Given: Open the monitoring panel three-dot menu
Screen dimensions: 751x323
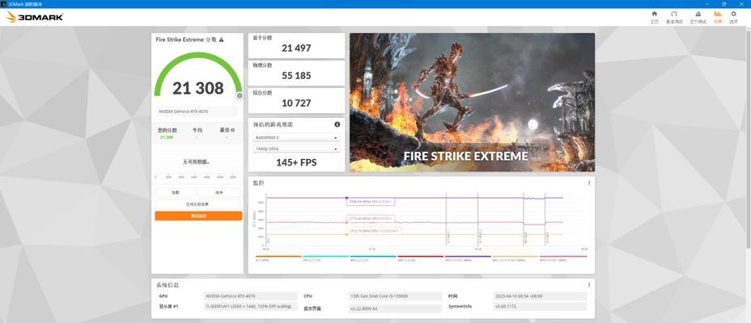Looking at the screenshot, I should pos(589,182).
